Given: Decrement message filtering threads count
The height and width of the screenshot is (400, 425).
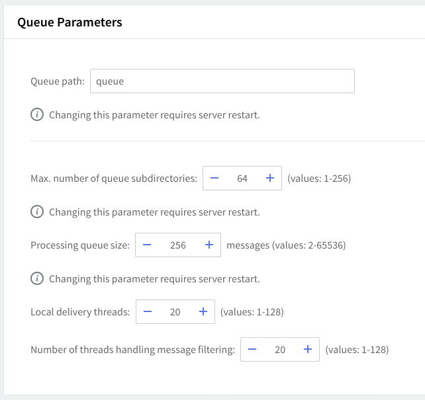Looking at the screenshot, I should 252,350.
